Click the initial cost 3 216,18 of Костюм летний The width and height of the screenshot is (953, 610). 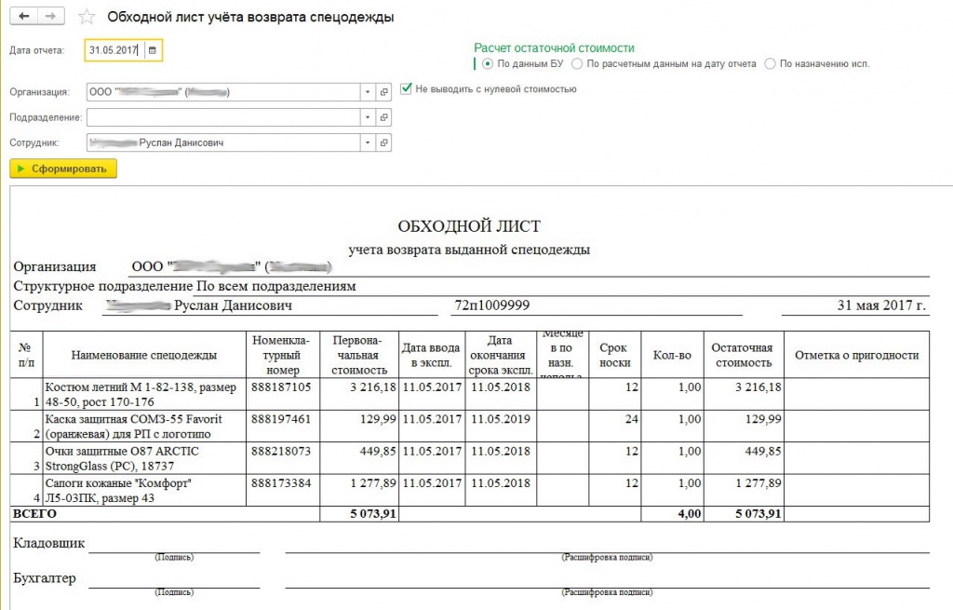372,386
